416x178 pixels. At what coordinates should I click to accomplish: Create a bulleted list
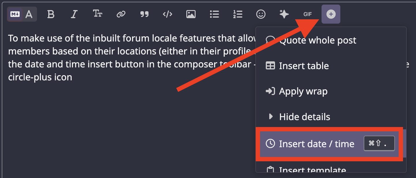click(214, 14)
